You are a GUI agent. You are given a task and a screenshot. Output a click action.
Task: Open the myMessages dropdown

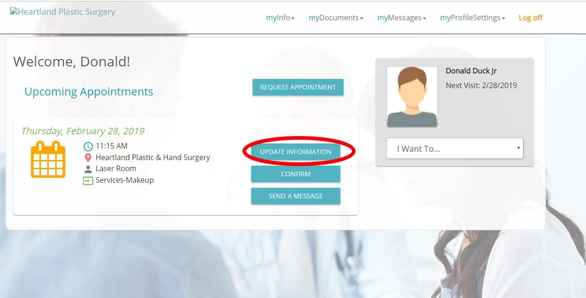(401, 18)
